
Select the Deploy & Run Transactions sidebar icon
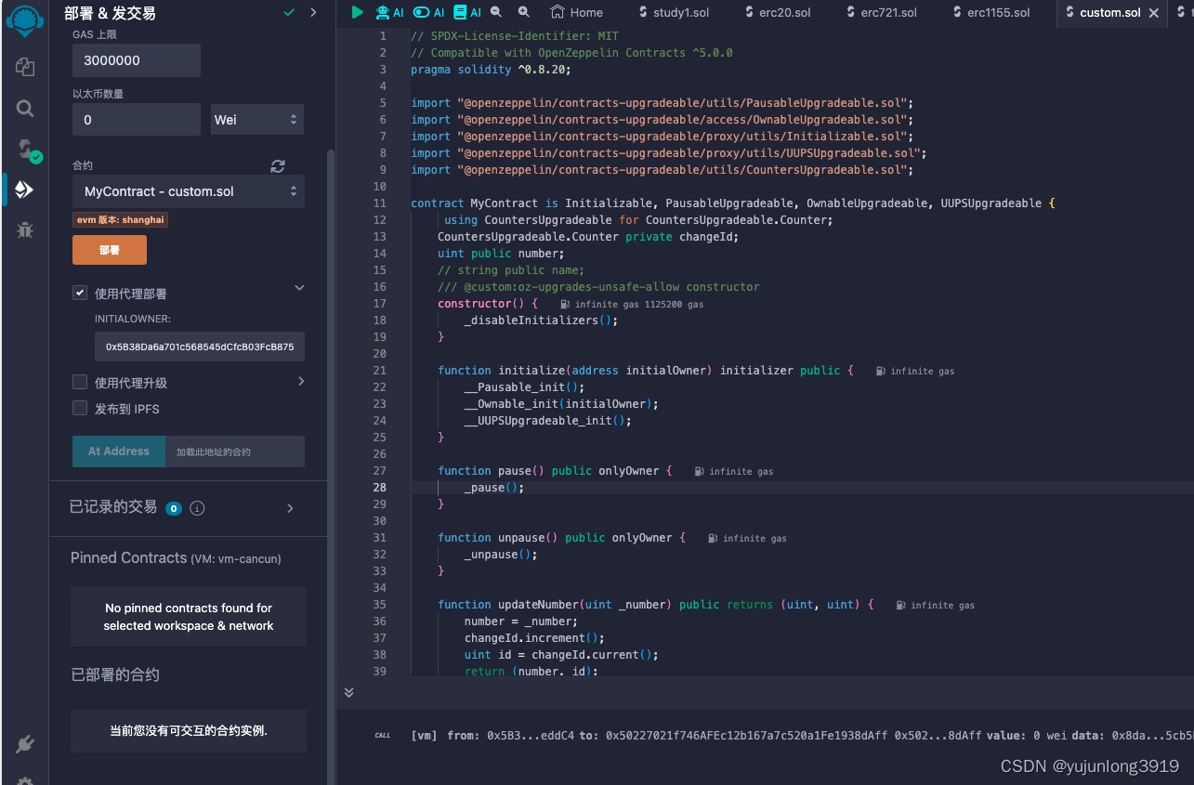(x=25, y=190)
